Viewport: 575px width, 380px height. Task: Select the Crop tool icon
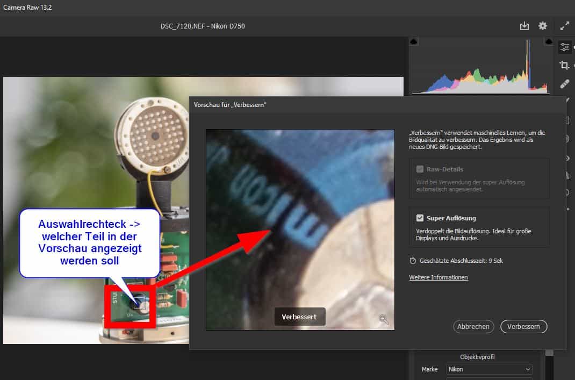pos(564,65)
